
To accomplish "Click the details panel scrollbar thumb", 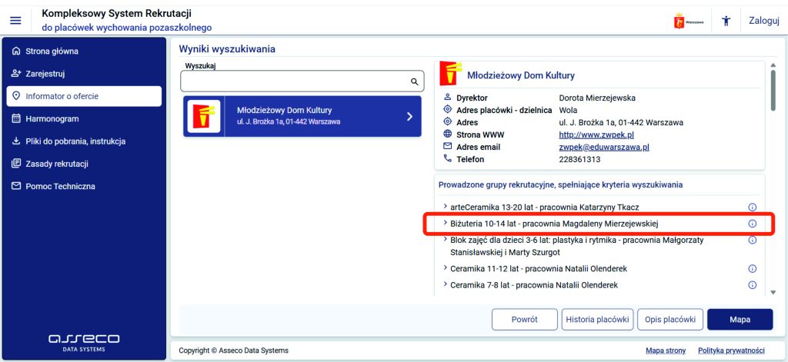I will pos(773,89).
